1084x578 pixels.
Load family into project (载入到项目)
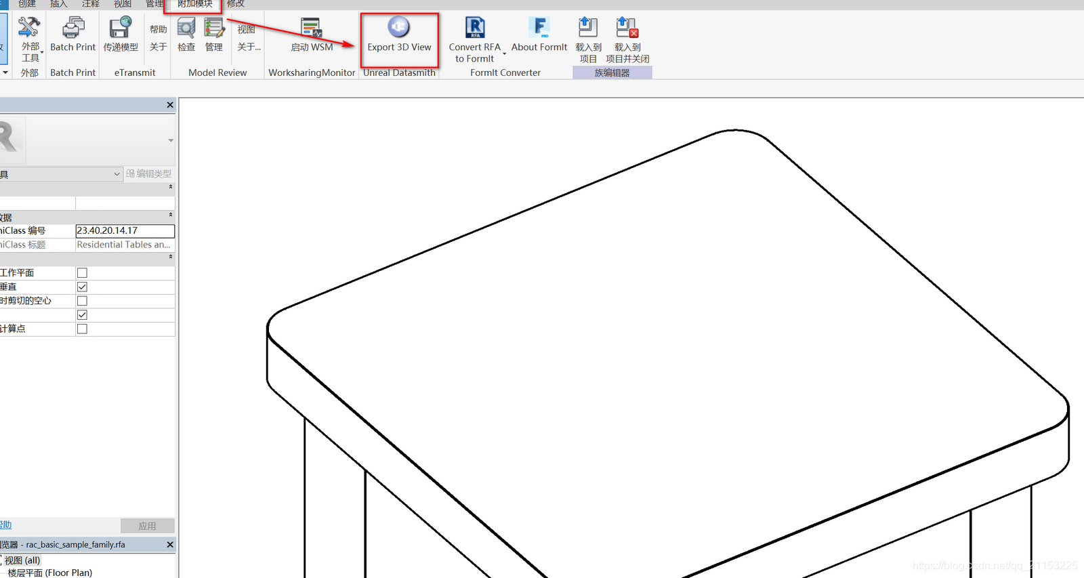pyautogui.click(x=588, y=41)
